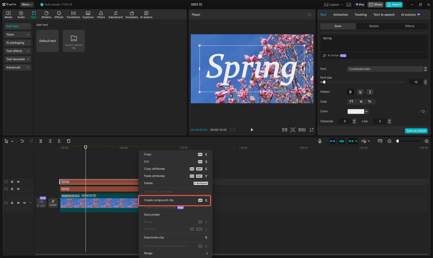Click the font size slider handle
433x258 pixels.
pos(324,82)
